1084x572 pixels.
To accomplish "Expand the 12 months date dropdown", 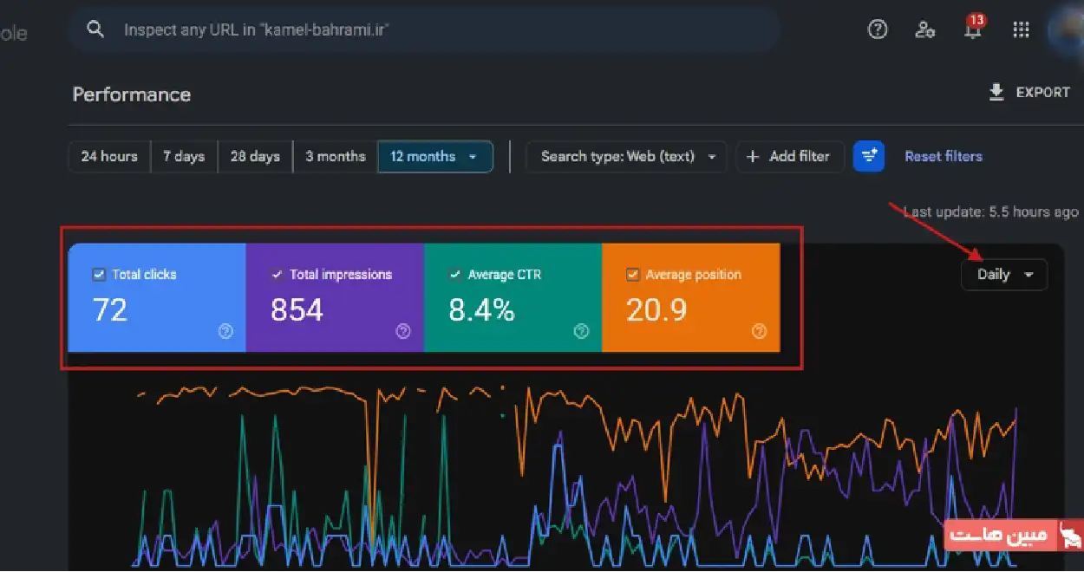I will pos(435,157).
